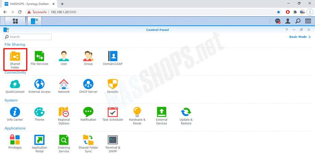Open QuickConnect settings
This screenshot has height=168, width=315.
pyautogui.click(x=15, y=86)
